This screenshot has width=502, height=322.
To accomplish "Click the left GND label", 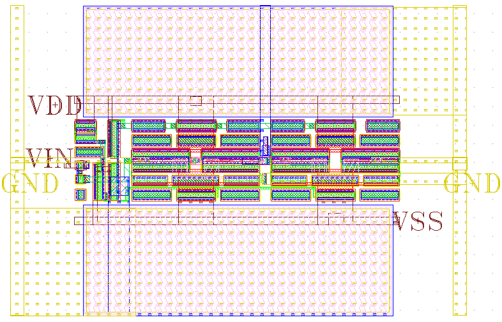I will point(30,184).
